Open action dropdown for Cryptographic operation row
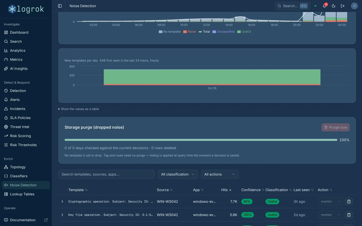Viewport: 362px width, 226px height. coord(331,202)
